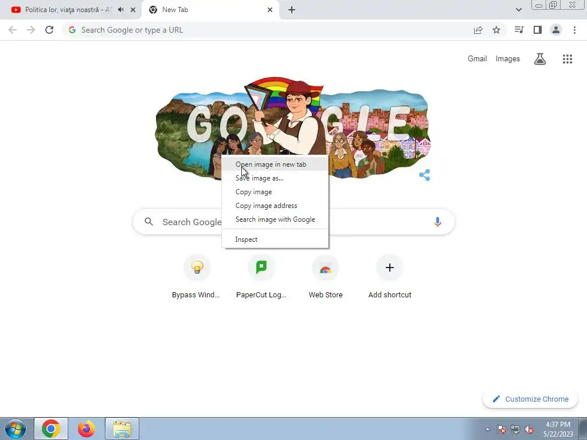Open the PaperCut Log... shortcut
The height and width of the screenshot is (440, 587).
coord(261,277)
